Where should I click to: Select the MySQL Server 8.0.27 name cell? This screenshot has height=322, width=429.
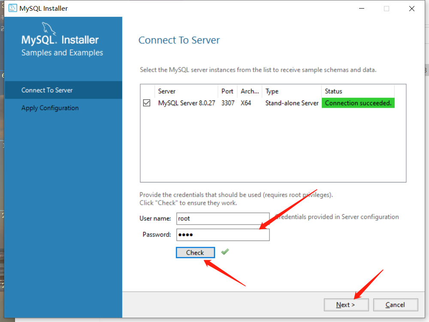click(187, 103)
